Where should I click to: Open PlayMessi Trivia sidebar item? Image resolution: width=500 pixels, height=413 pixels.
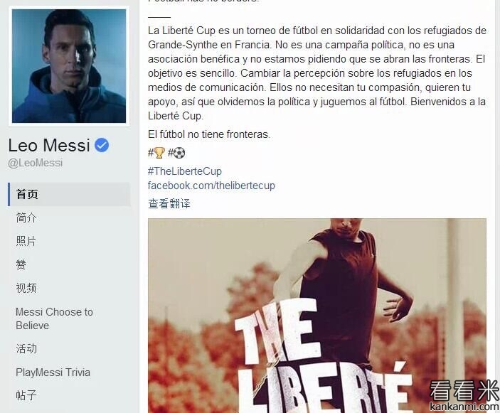[x=53, y=372]
